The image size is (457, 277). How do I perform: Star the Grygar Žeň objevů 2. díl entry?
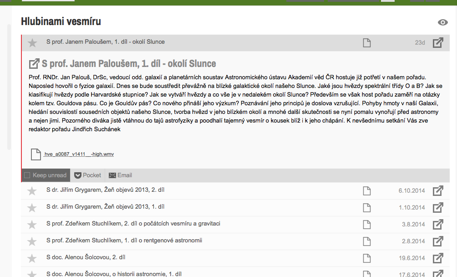click(x=32, y=191)
